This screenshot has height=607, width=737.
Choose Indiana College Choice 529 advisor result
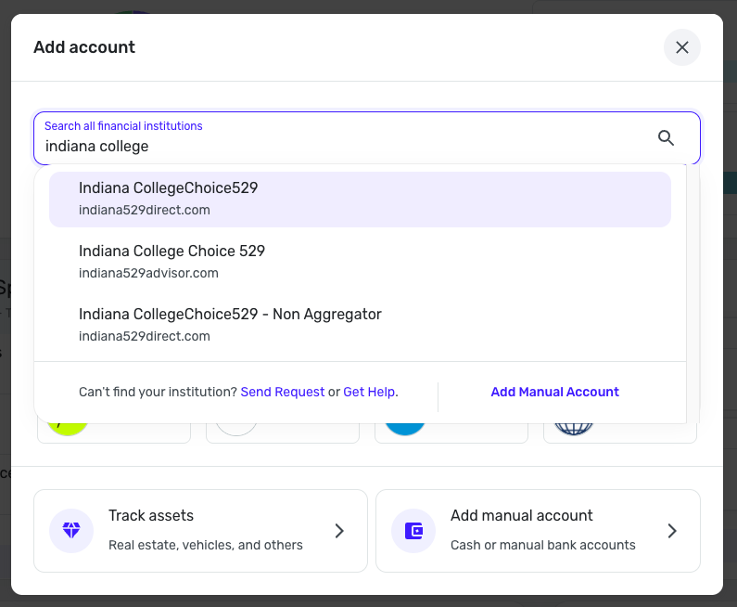click(360, 262)
